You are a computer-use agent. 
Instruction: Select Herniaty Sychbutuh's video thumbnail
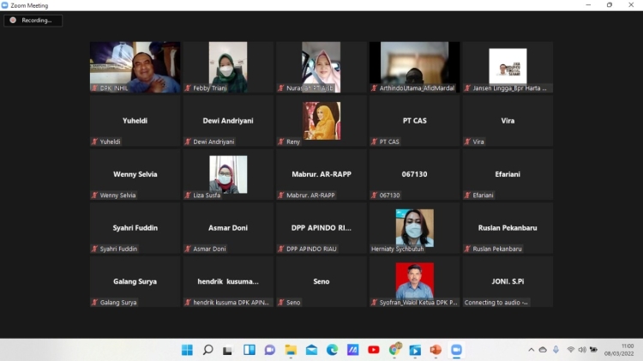click(x=414, y=228)
